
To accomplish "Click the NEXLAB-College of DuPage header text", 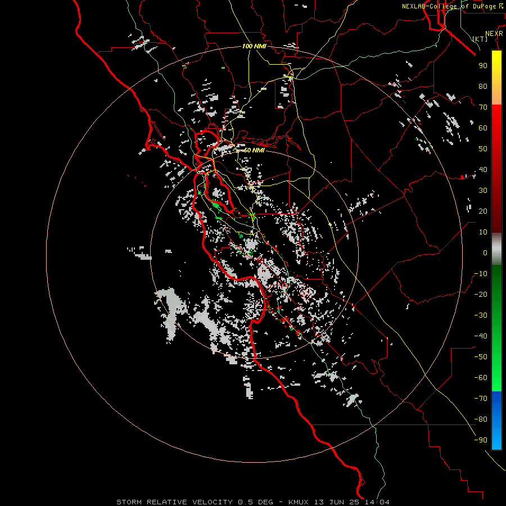I will (x=453, y=6).
